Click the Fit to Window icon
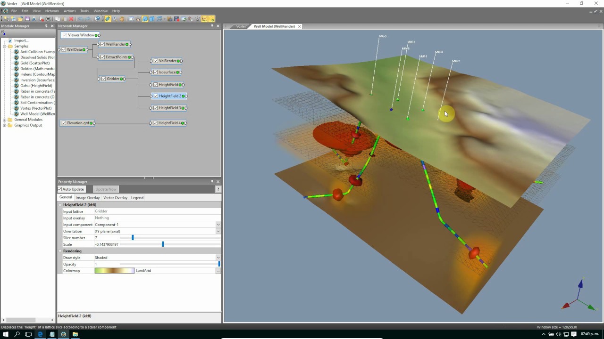The image size is (604, 339). point(132,19)
